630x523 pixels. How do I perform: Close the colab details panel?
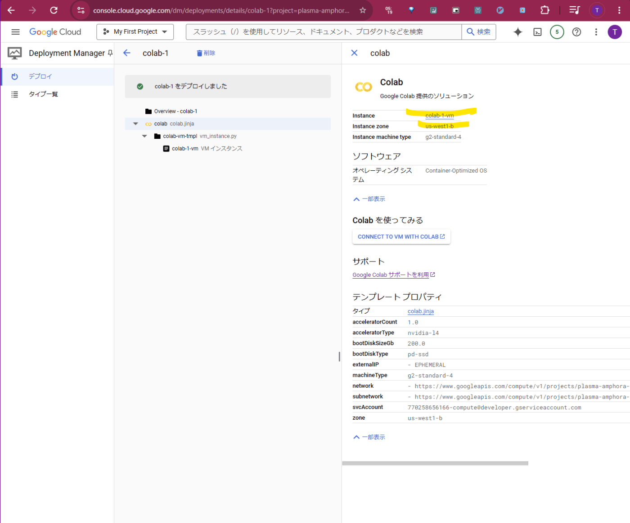point(354,53)
